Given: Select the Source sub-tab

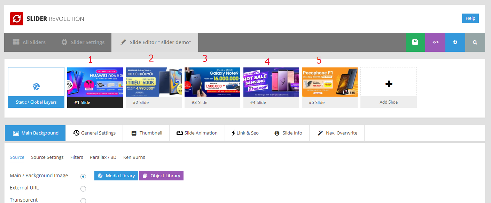Looking at the screenshot, I should pos(17,157).
